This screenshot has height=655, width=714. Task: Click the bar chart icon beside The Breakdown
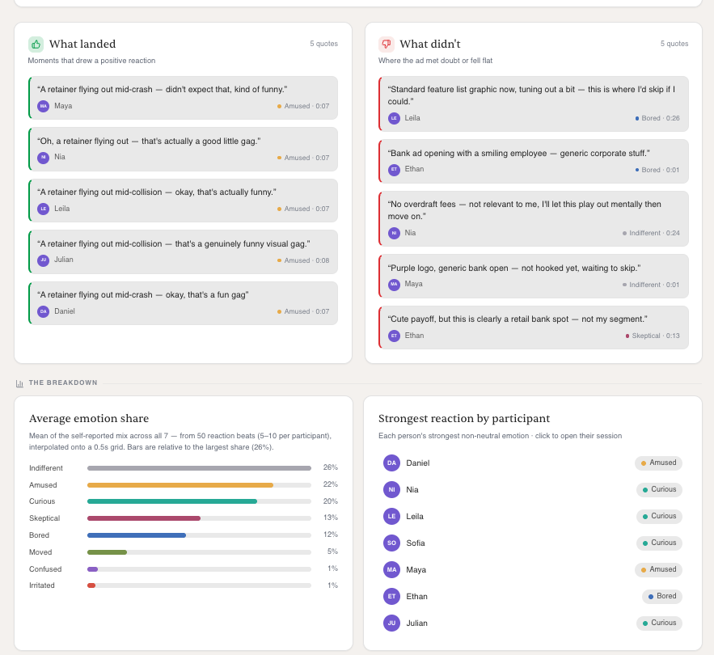point(19,383)
